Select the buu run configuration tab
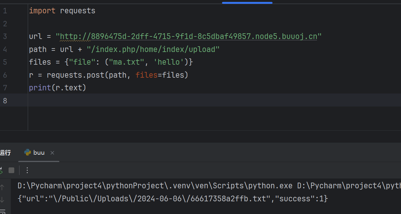401x214 pixels. point(39,153)
